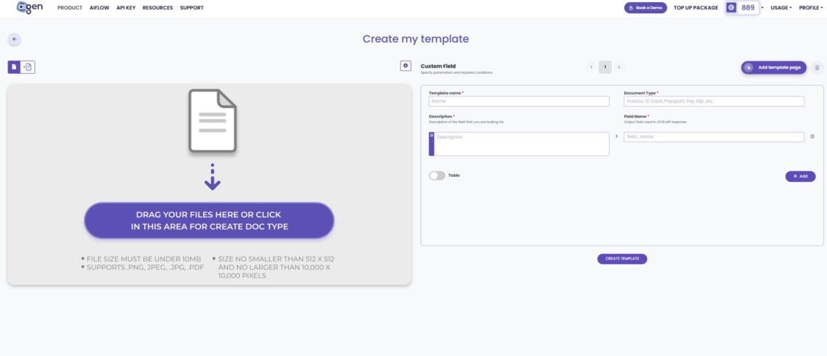Click the credits coin icon
Screen dimensions: 827x356
pyautogui.click(x=731, y=8)
